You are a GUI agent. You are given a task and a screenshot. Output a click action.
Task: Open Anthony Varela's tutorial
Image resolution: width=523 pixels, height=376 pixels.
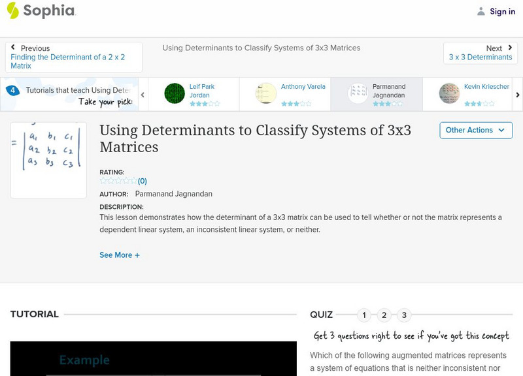[303, 87]
